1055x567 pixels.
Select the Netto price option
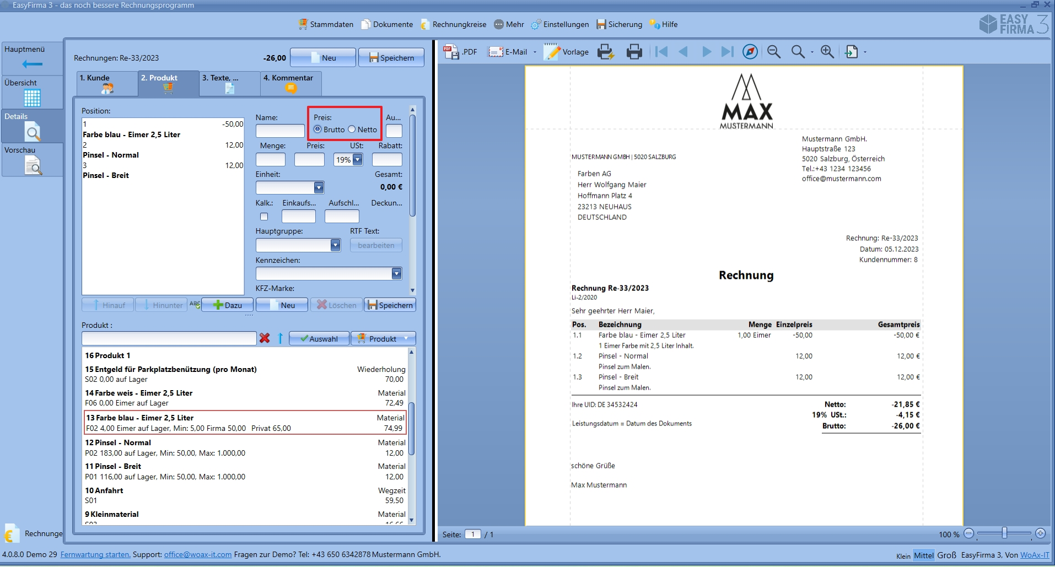pos(352,129)
